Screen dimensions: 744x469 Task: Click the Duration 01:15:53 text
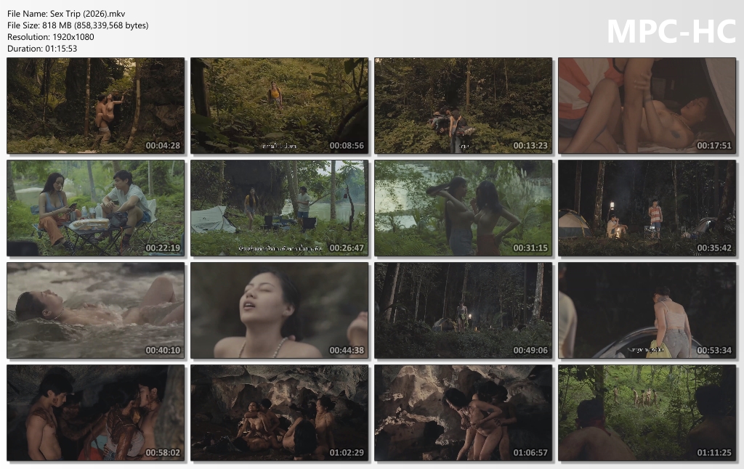pyautogui.click(x=42, y=49)
